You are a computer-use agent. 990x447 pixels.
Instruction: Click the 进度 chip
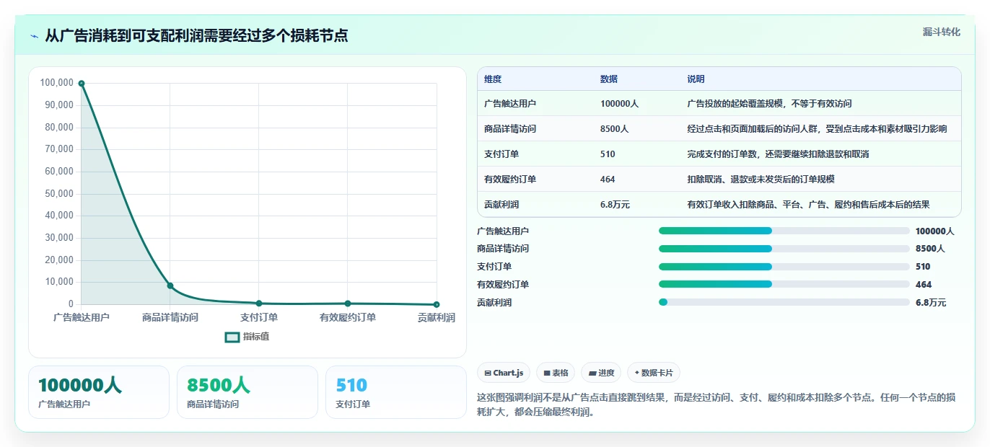coord(601,373)
